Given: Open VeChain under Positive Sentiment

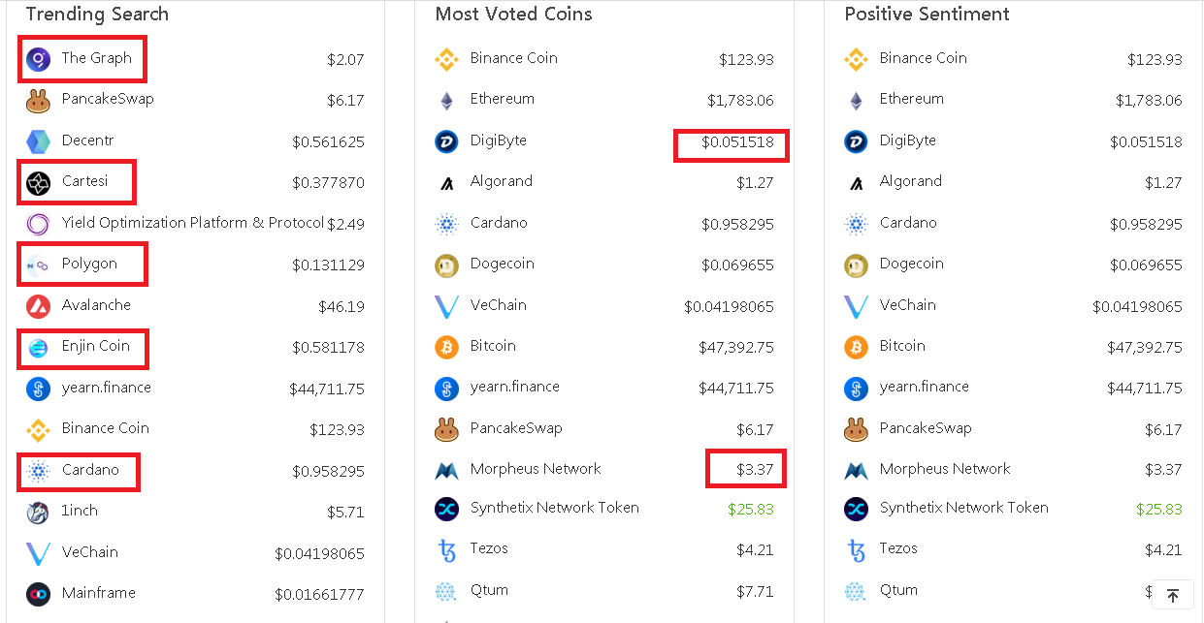Looking at the screenshot, I should [x=907, y=305].
